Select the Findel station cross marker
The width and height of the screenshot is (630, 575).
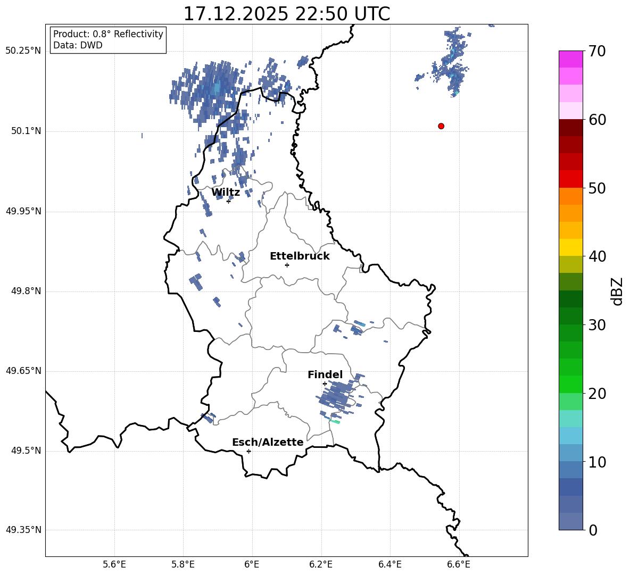click(325, 384)
